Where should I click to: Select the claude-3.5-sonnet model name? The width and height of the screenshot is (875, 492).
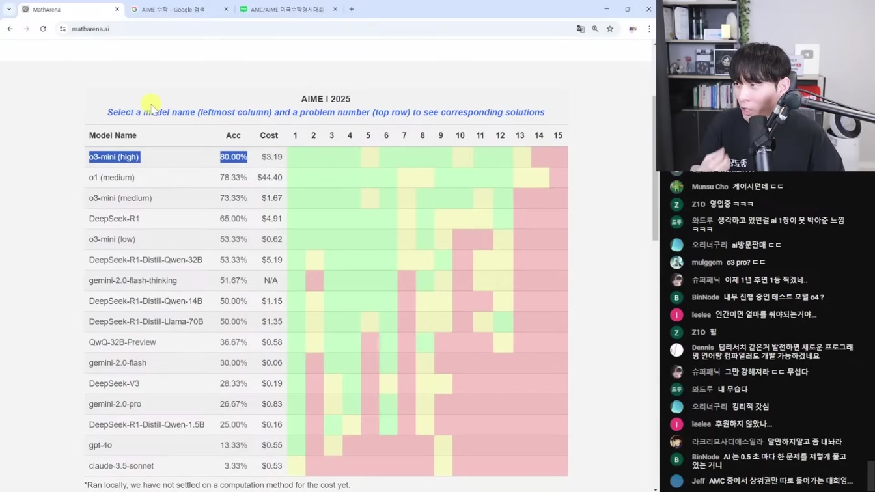pos(121,466)
